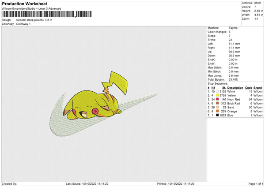Image resolution: width=265 pixels, height=187 pixels.
Task: Click the 'Page 1 of 1' footer text
Action: click(256, 184)
